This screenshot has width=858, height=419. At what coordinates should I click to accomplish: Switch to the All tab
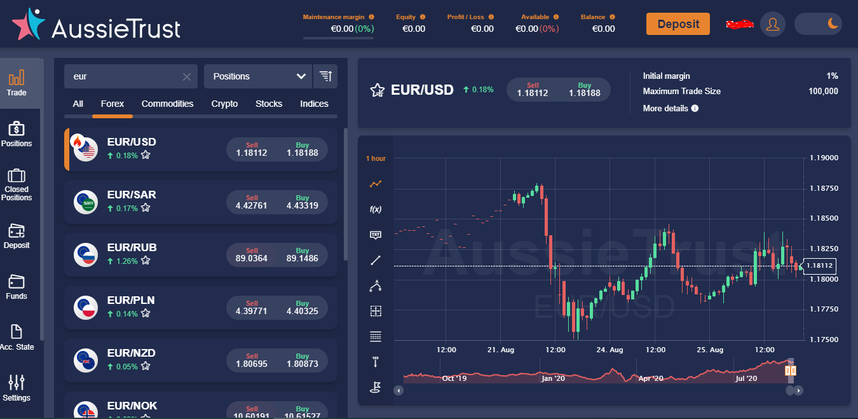tap(78, 104)
